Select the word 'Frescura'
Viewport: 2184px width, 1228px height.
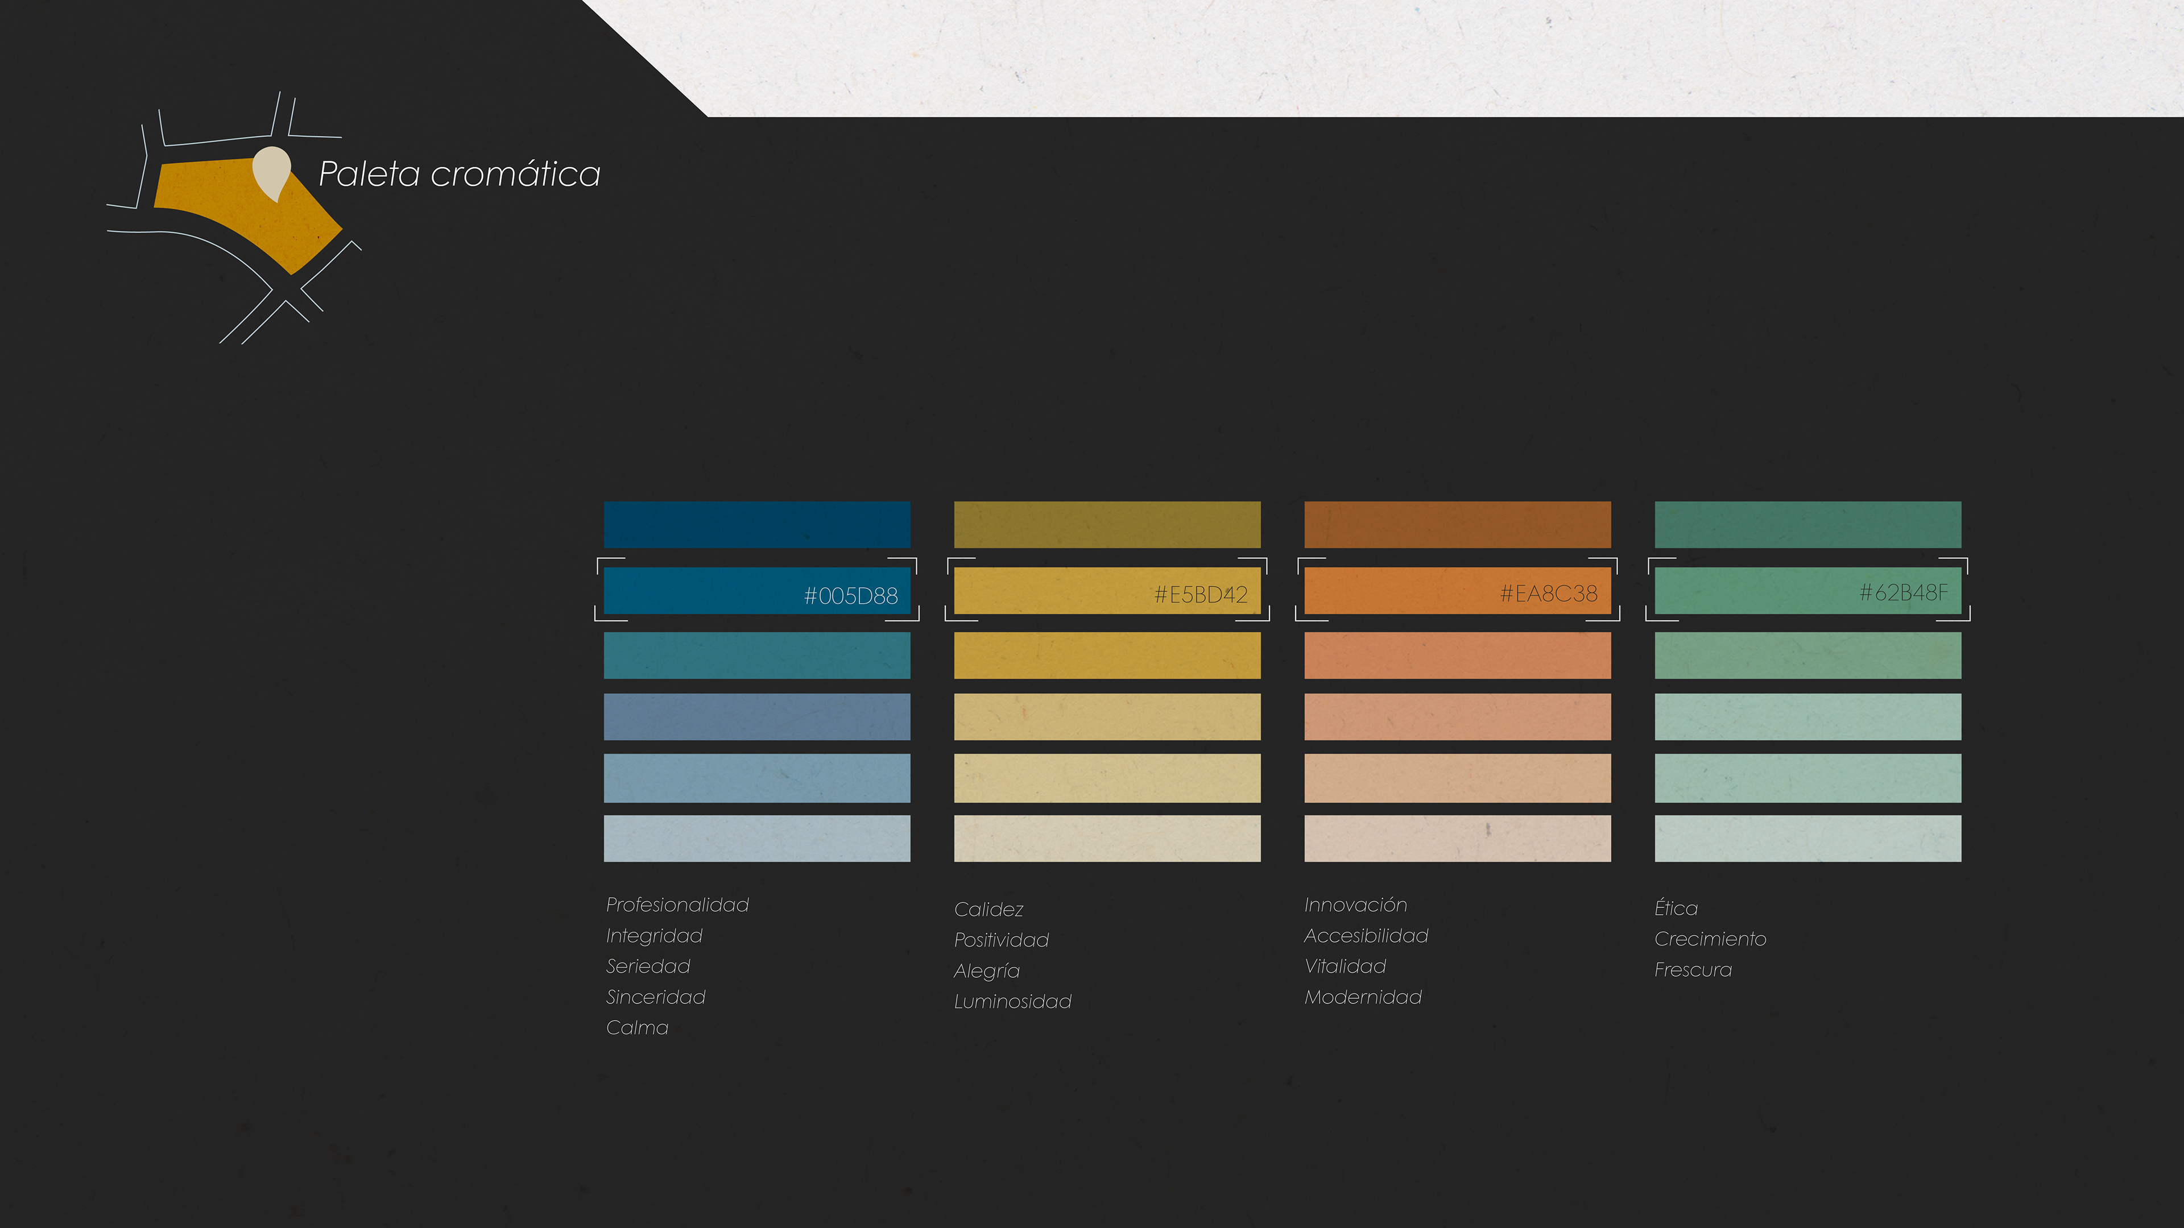[1693, 969]
